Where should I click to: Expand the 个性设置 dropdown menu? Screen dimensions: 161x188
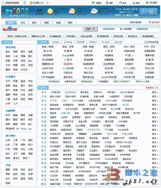[152, 3]
